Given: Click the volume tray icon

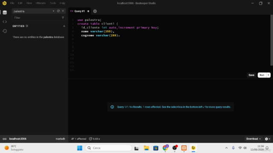Looking at the screenshot, I should (245, 148).
